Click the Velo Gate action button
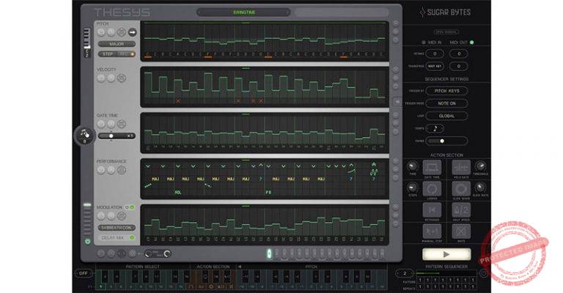This screenshot has width=563, height=293. pyautogui.click(x=461, y=168)
